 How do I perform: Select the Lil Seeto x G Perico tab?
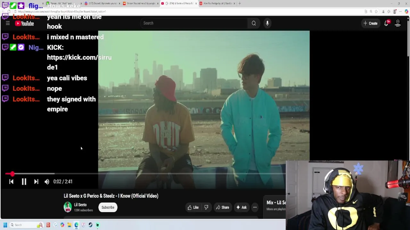point(179,4)
